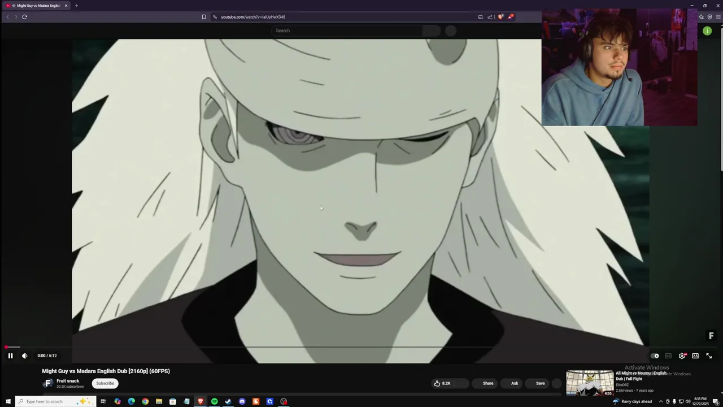Turn on closed captions CC button
Image resolution: width=723 pixels, height=407 pixels.
coord(668,356)
